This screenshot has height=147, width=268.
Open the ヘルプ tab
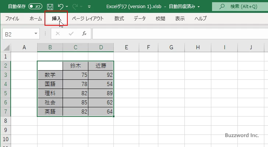(x=201, y=18)
